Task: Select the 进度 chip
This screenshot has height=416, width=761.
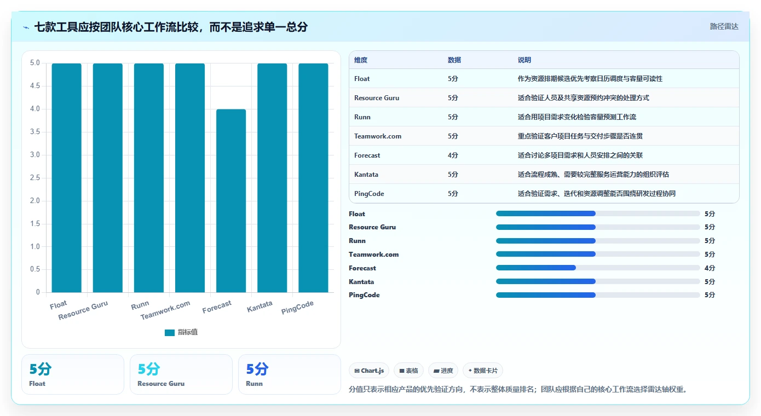Action: (443, 371)
